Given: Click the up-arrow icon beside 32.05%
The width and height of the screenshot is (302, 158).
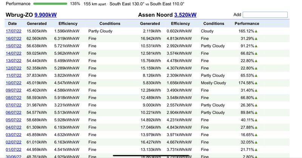Looking at the screenshot, I should coord(256,143).
